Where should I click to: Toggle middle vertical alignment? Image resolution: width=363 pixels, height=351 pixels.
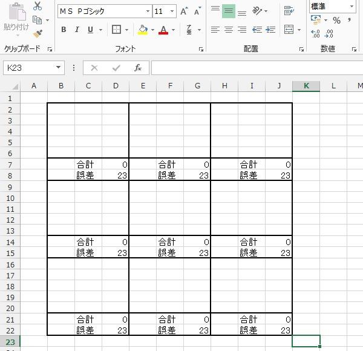pos(229,11)
